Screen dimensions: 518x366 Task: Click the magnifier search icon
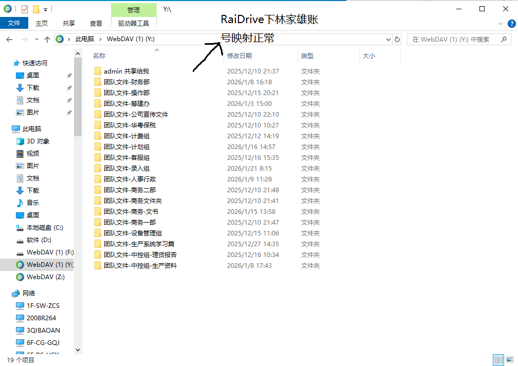coord(504,39)
